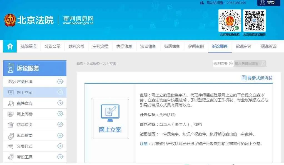Click the 诉讼工具 sidebar icon
This screenshot has width=284, height=165.
point(11,157)
